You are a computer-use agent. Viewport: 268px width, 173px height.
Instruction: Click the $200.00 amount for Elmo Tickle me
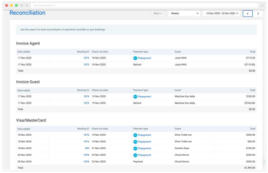[x=251, y=135]
